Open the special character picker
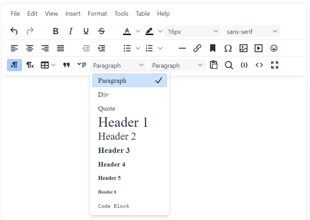Screen dimensions: 310x220 coord(228,48)
